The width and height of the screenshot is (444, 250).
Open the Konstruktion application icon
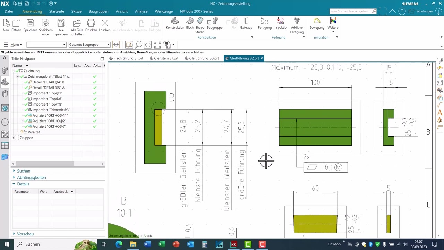[175, 21]
